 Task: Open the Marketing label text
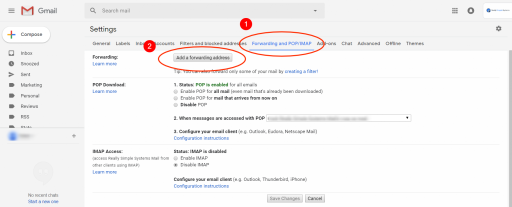click(x=31, y=85)
